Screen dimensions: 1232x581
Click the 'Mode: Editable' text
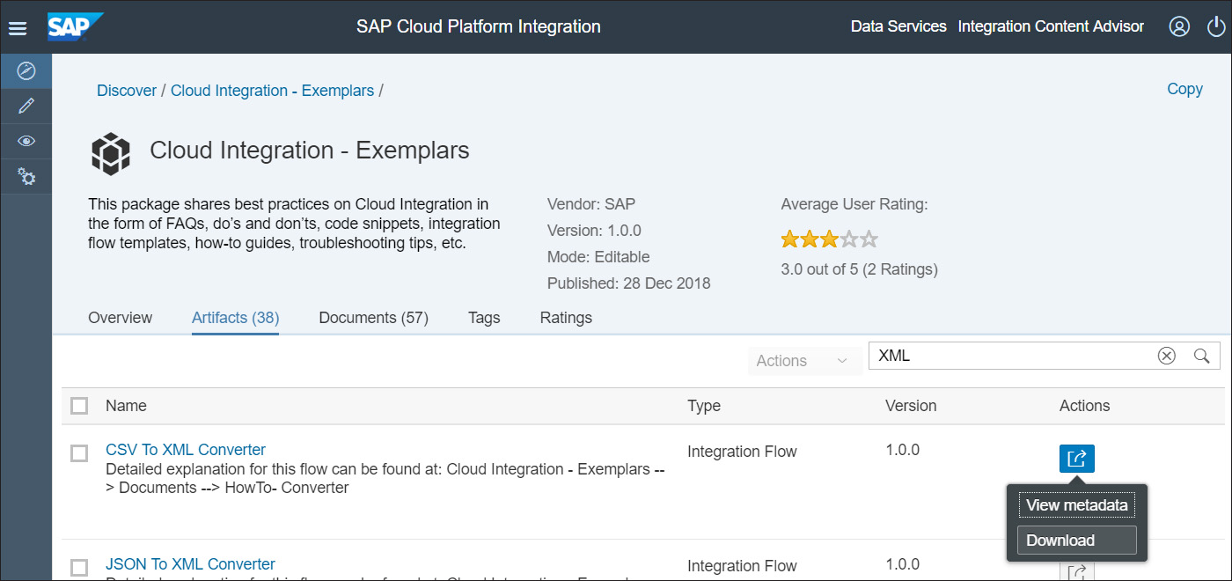pyautogui.click(x=598, y=257)
